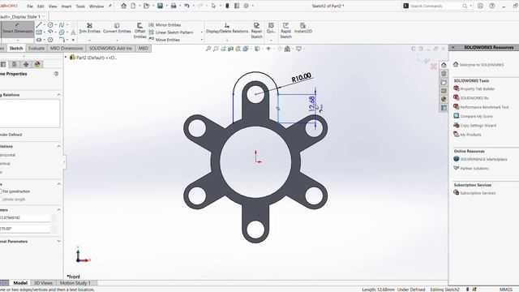The image size is (519, 292).
Task: Click the line length parameter field
Action: point(25,218)
